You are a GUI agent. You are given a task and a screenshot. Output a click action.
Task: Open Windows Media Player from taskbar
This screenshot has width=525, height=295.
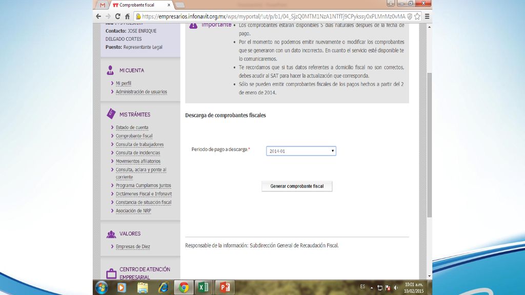[x=122, y=287]
